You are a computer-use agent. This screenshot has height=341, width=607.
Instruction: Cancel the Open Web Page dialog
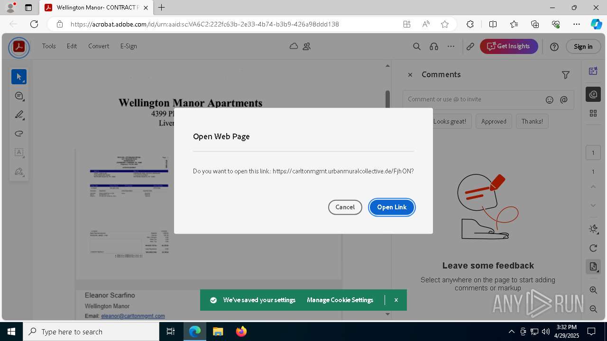345,207
